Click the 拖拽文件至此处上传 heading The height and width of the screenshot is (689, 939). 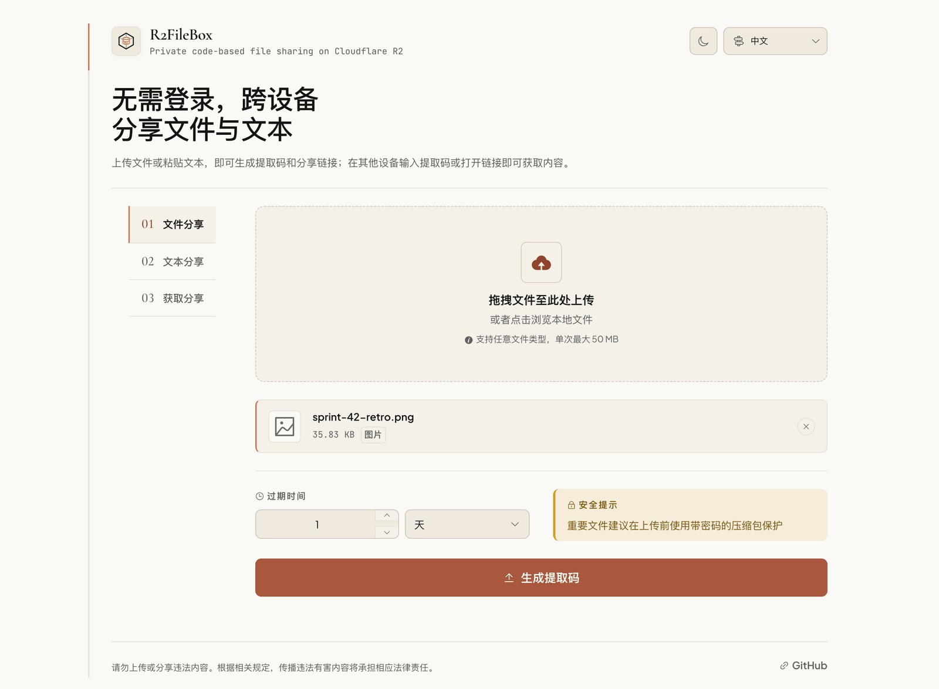point(541,300)
